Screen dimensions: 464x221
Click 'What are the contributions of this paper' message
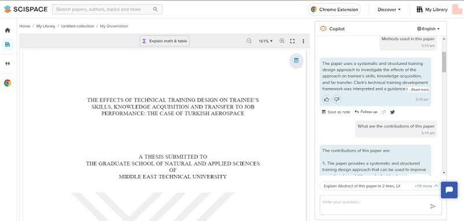(x=396, y=129)
